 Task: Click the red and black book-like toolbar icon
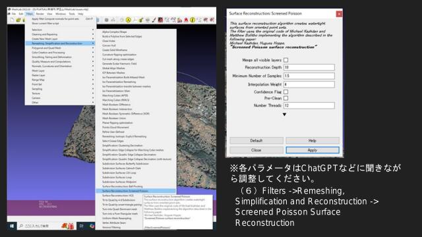coord(160,20)
